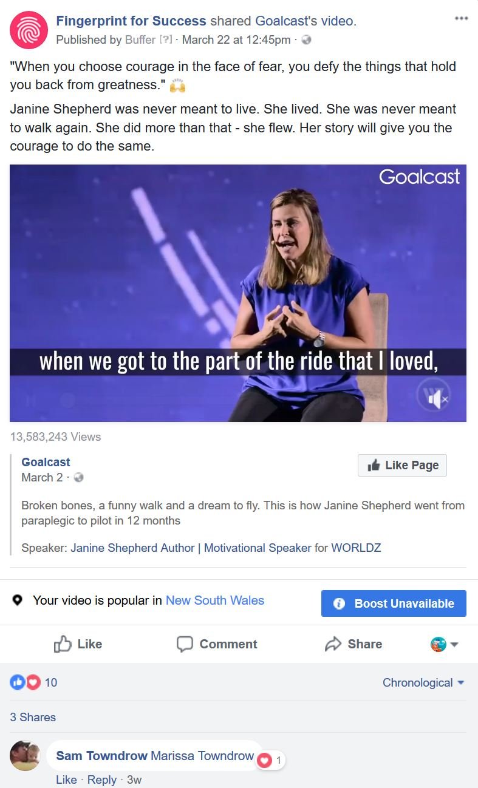Play the Janine Shepherd video
The height and width of the screenshot is (788, 478).
point(238,293)
